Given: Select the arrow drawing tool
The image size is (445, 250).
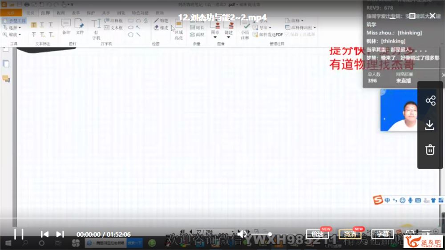Looking at the screenshot, I should click(138, 28).
